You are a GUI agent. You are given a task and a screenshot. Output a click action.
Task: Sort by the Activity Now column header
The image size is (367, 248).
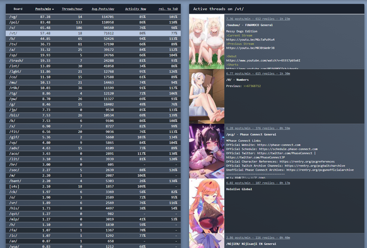tap(135, 9)
